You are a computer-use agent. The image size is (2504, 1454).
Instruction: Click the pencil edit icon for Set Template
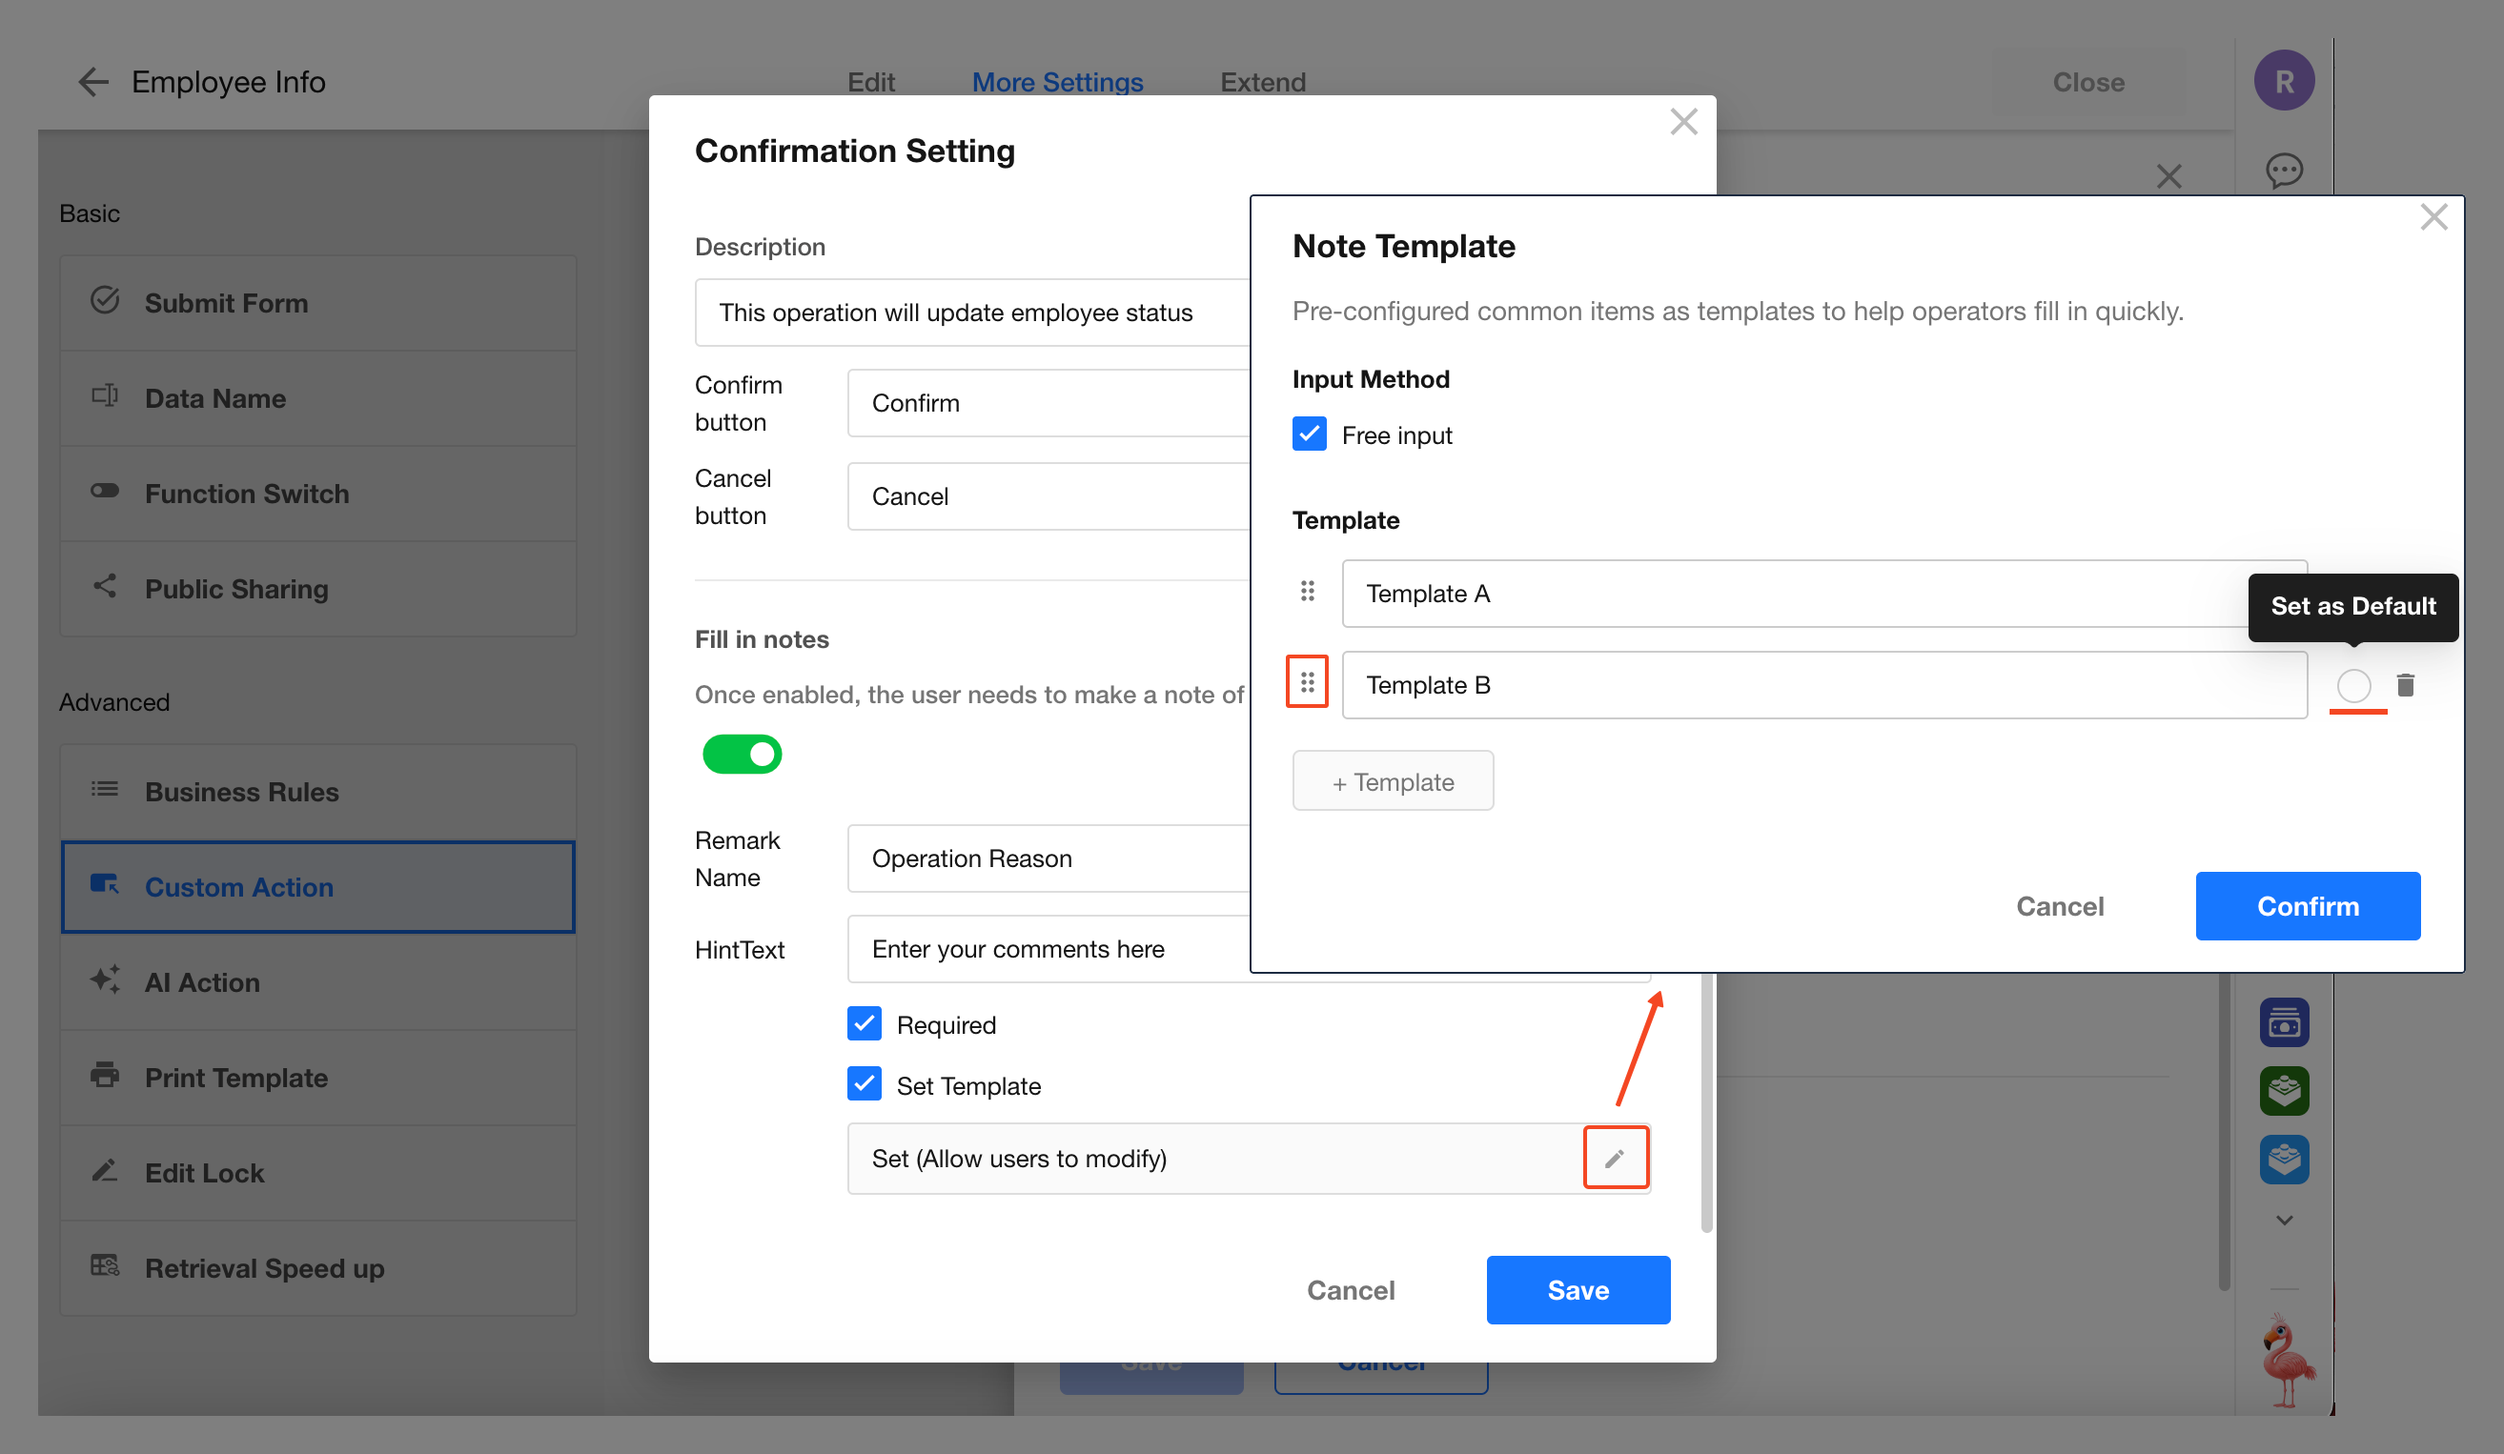1615,1158
